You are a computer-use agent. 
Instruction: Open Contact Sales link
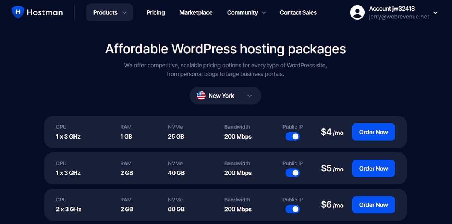[298, 12]
